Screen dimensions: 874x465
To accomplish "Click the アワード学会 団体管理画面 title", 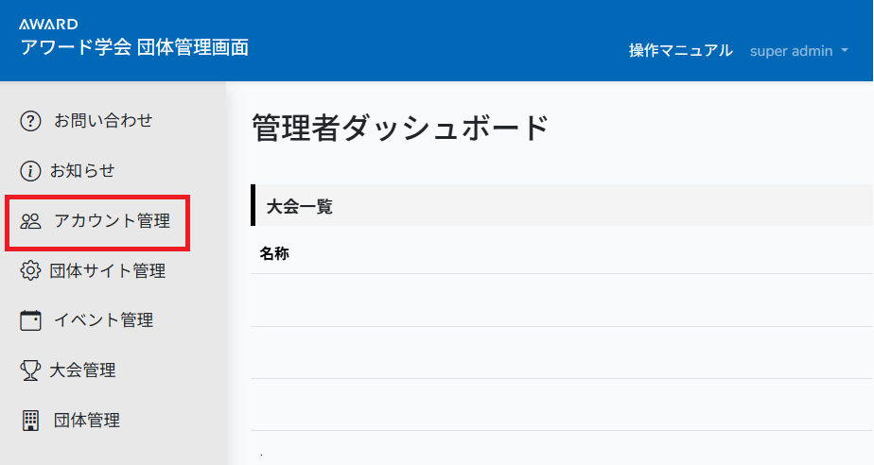I will coord(134,47).
